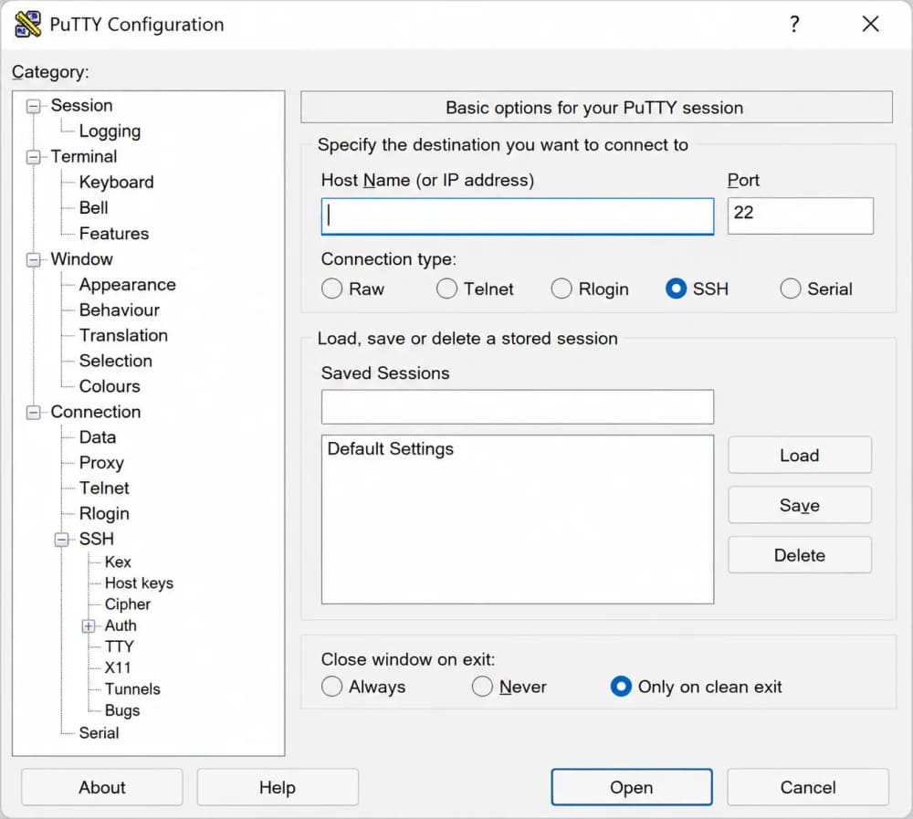Open the Cipher settings category
913x819 pixels.
point(128,604)
